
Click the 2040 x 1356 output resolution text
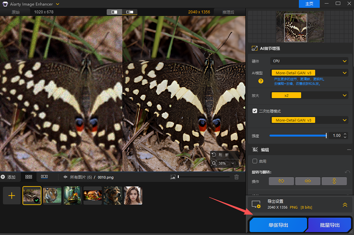tap(199, 12)
